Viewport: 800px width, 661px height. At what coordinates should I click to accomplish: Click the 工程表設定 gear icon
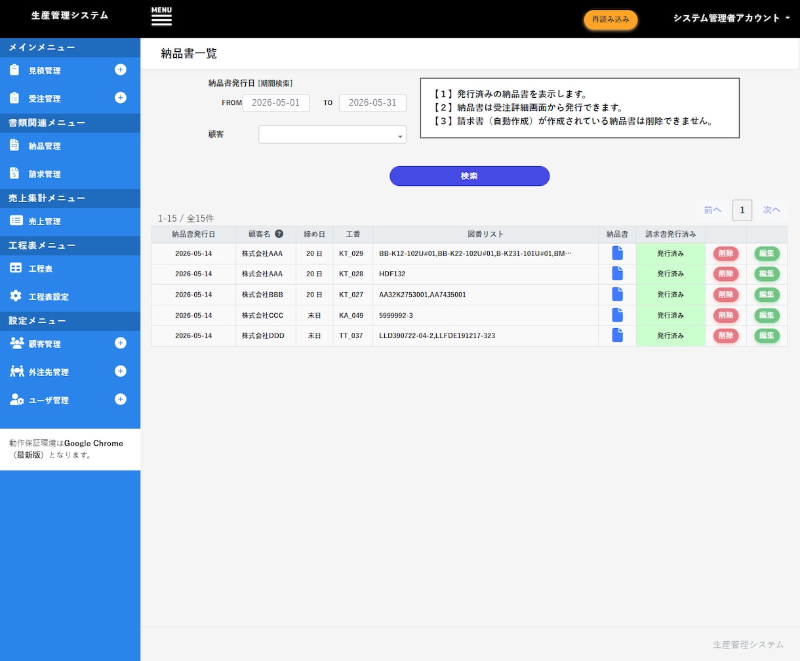tap(16, 296)
